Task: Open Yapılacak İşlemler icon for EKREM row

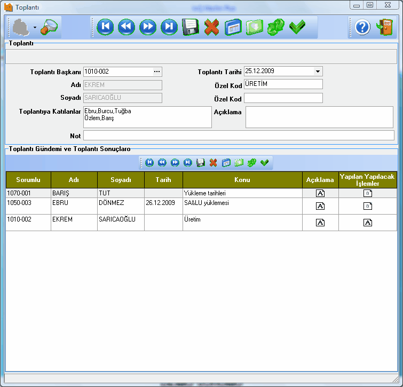Action: click(368, 223)
